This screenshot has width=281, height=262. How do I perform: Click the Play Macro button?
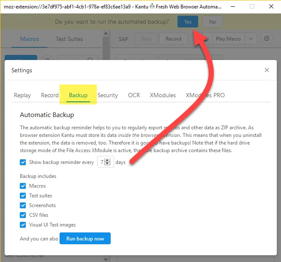tap(228, 38)
